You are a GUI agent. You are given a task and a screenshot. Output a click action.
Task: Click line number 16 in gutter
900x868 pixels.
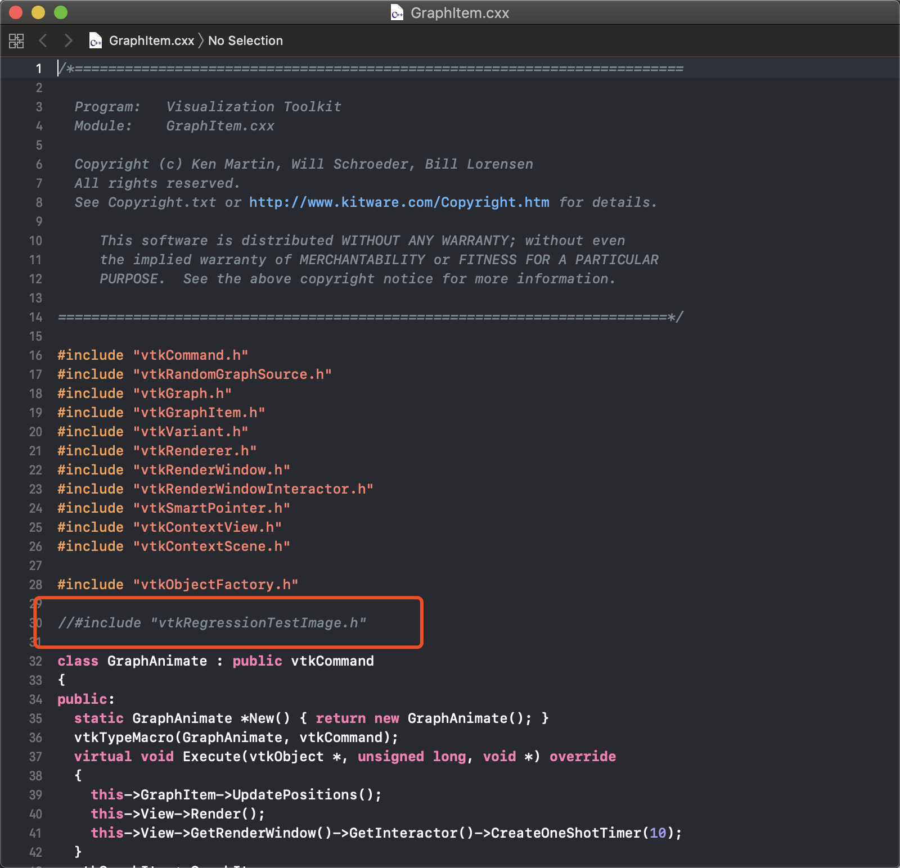click(35, 355)
